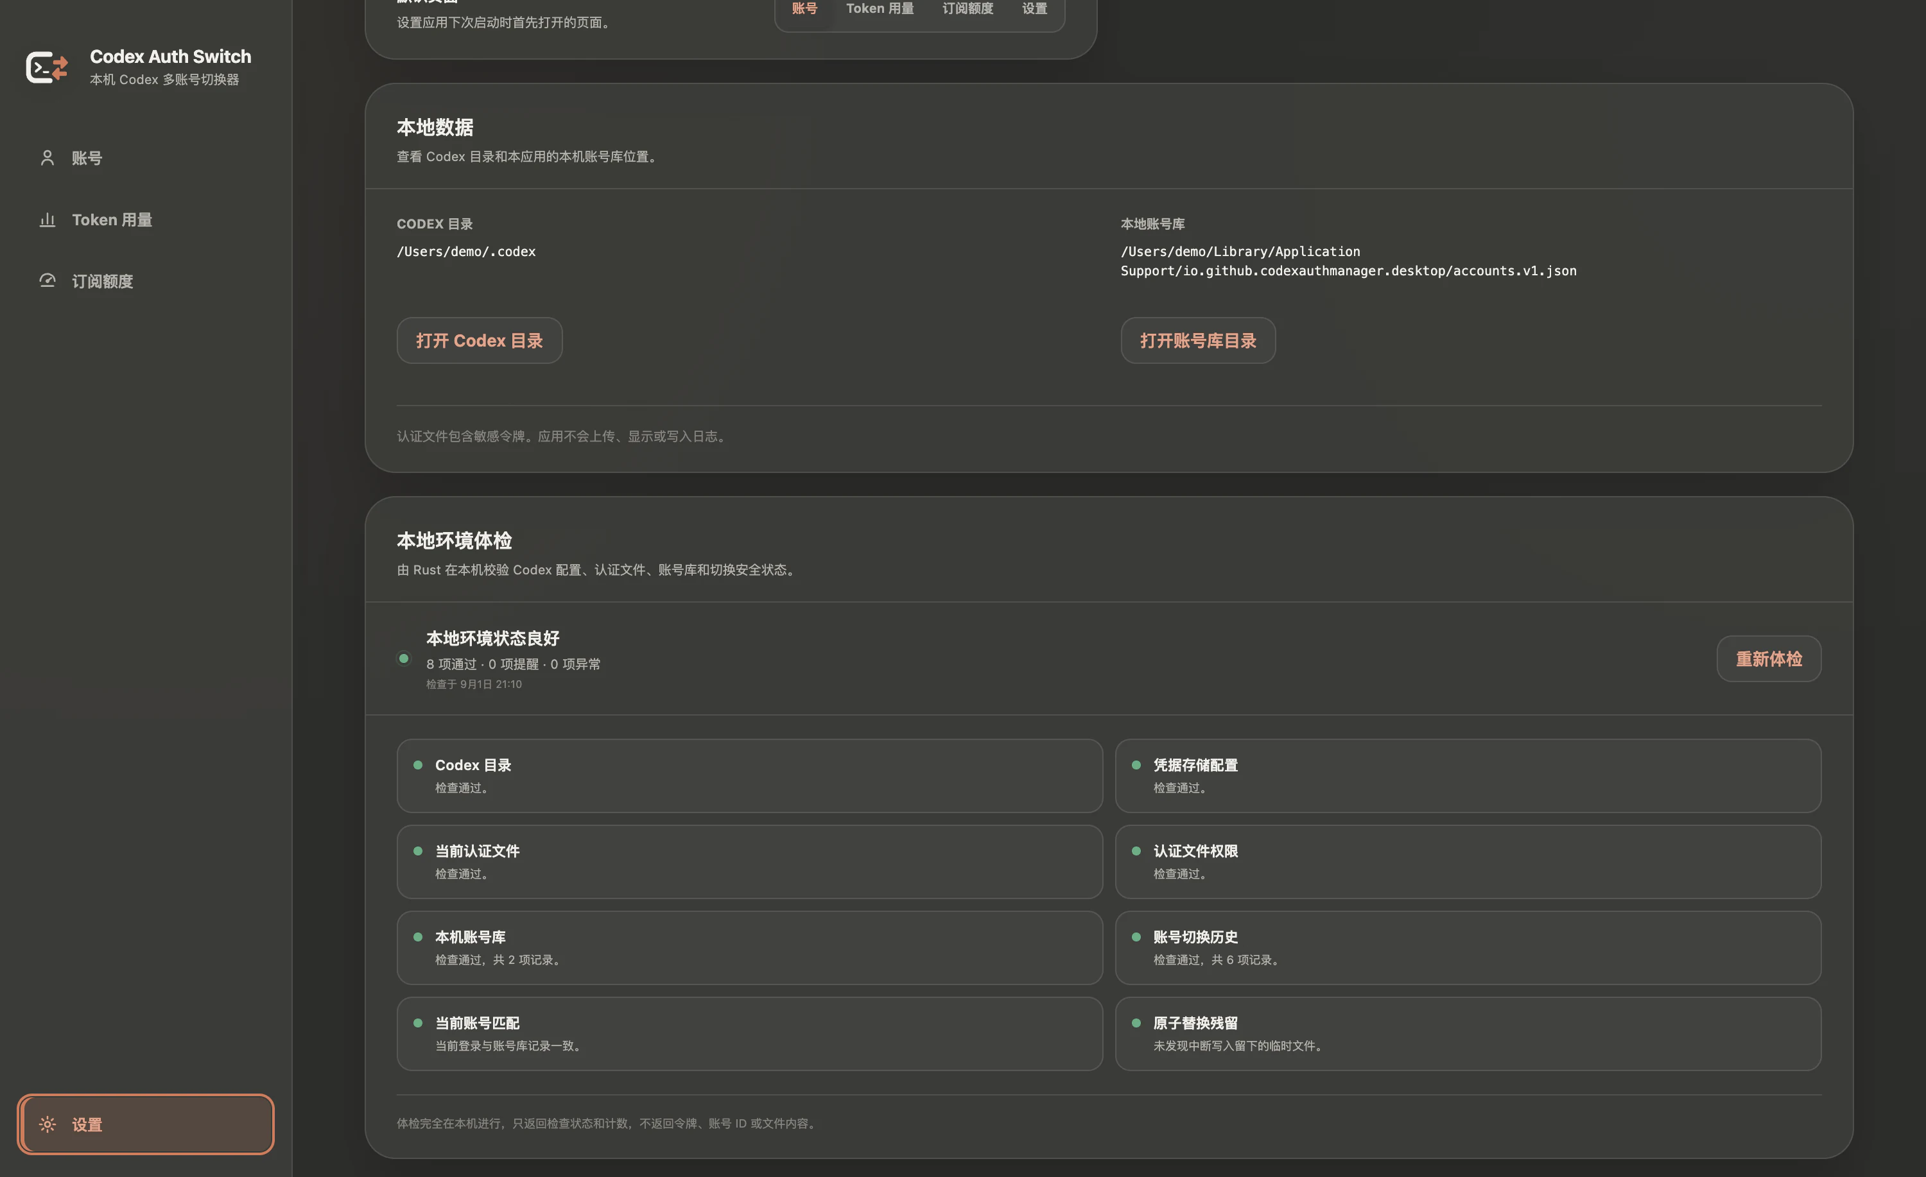Click the 重新体检 button
This screenshot has width=1926, height=1177.
coord(1768,659)
